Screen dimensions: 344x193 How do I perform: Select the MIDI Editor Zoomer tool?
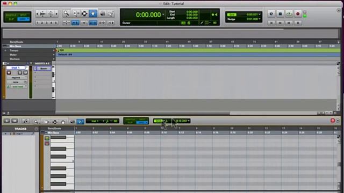pos(36,122)
